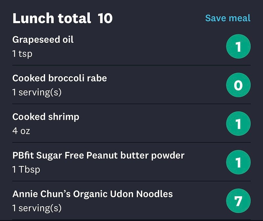This screenshot has width=263, height=221.
Task: Click the points badge next to Cooked shrimp
Action: tap(239, 124)
